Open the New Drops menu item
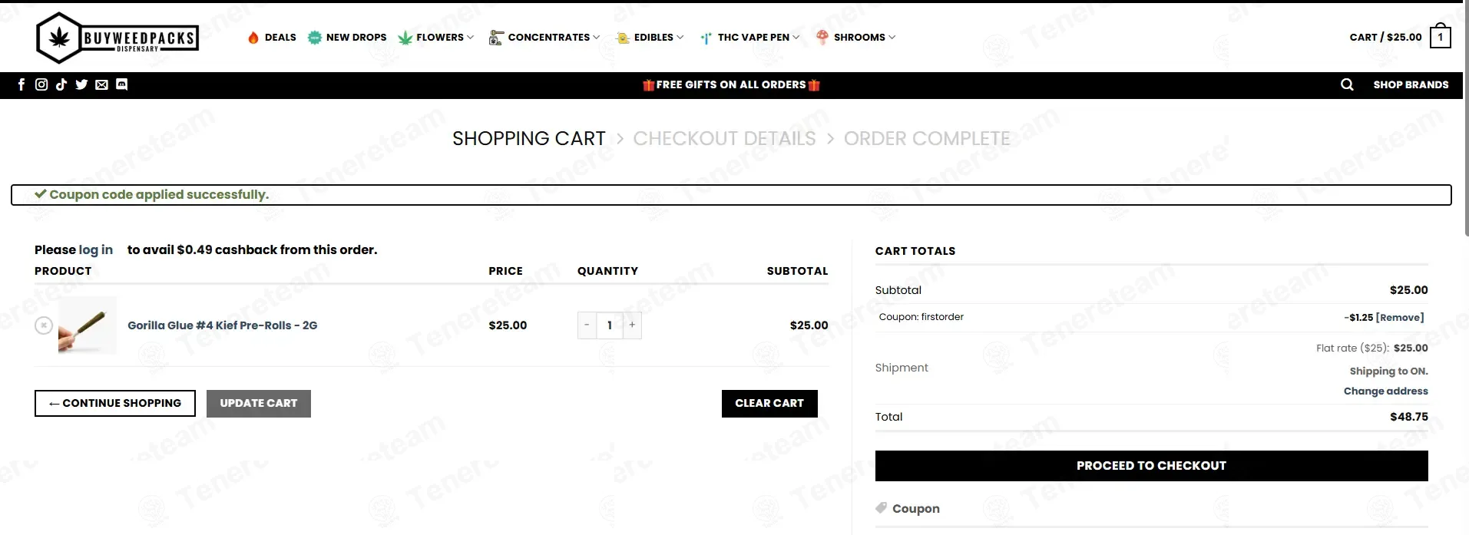Viewport: 1469px width, 535px height. [x=347, y=37]
